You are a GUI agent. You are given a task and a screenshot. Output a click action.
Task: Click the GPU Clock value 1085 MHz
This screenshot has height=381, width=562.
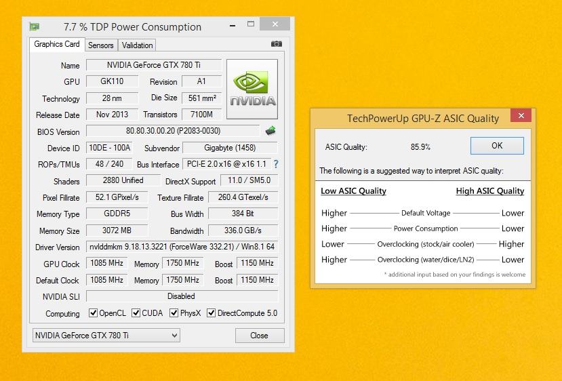[x=107, y=263]
